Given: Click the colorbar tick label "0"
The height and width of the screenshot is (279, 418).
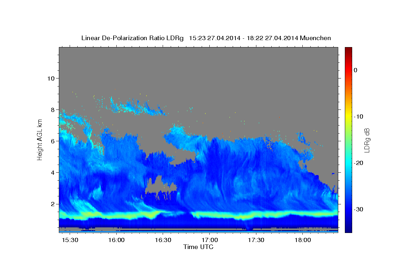Looking at the screenshot, I should tap(356, 70).
